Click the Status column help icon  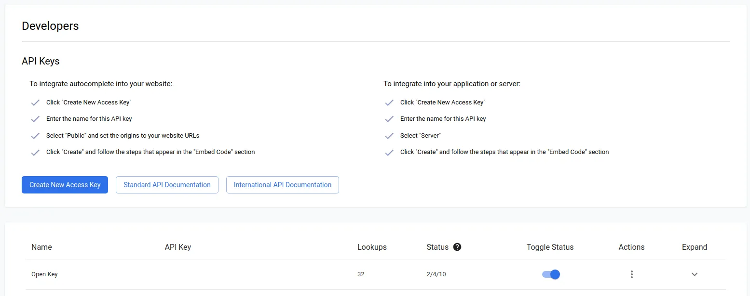(456, 247)
